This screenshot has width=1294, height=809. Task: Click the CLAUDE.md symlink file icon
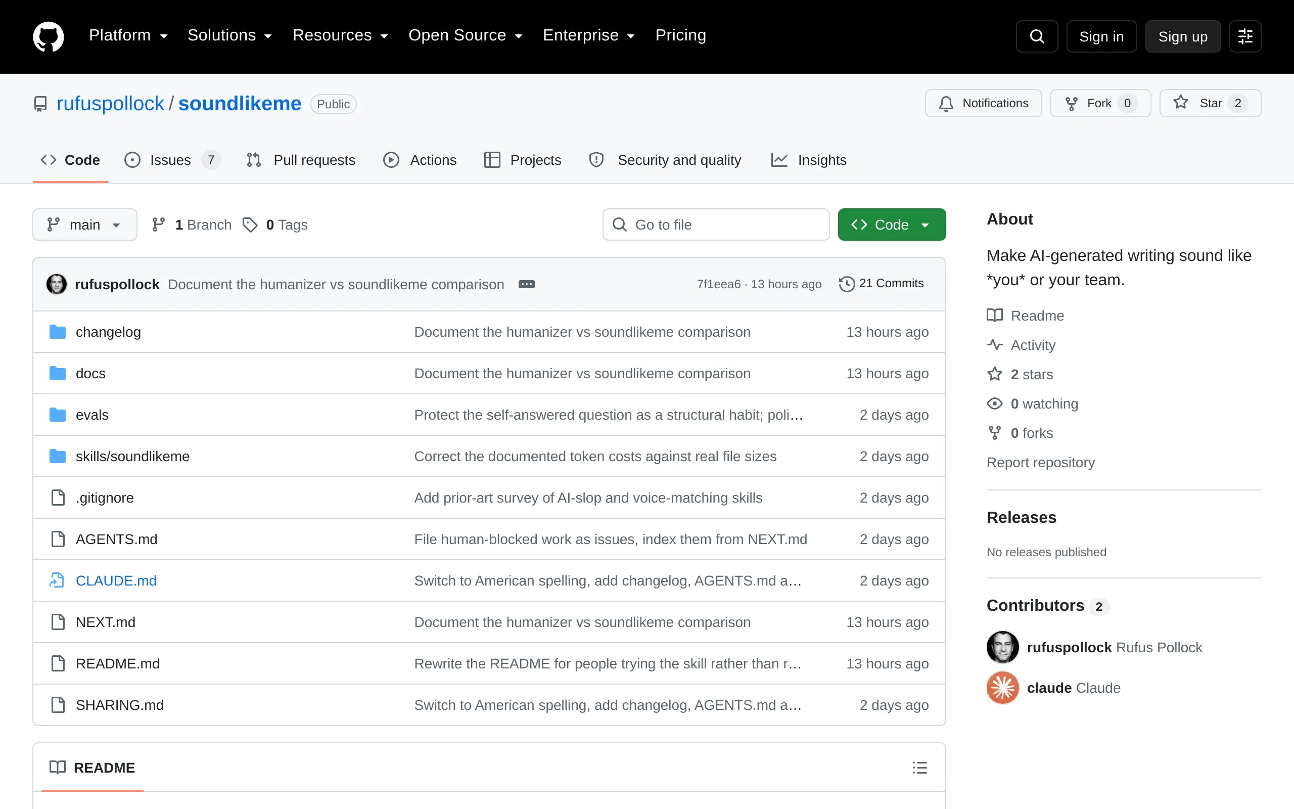[x=57, y=580]
